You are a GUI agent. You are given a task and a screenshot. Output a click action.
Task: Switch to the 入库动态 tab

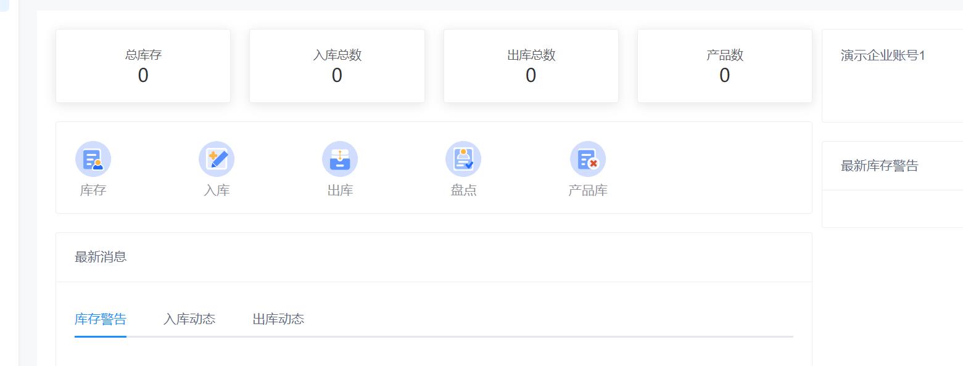tap(189, 319)
